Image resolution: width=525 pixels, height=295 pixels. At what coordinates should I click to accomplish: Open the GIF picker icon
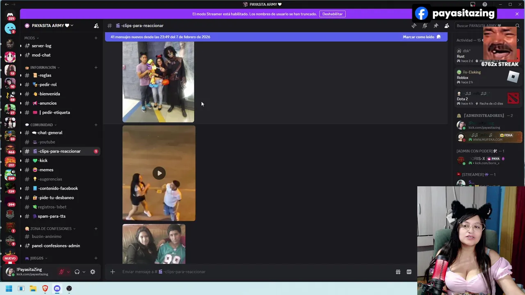pyautogui.click(x=409, y=272)
